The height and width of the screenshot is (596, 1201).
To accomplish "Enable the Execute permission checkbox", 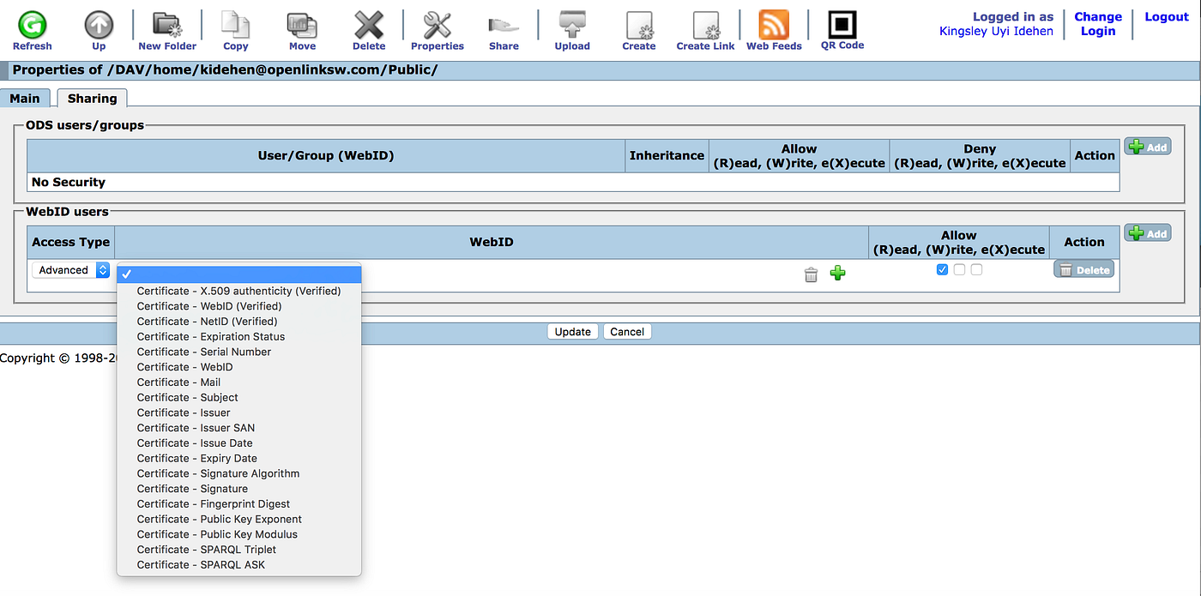I will (x=976, y=268).
